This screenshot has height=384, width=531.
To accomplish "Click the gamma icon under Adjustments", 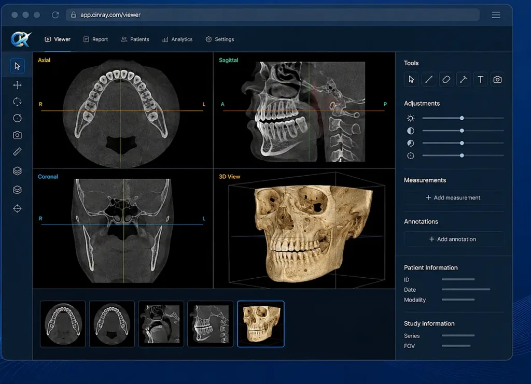I will [411, 143].
